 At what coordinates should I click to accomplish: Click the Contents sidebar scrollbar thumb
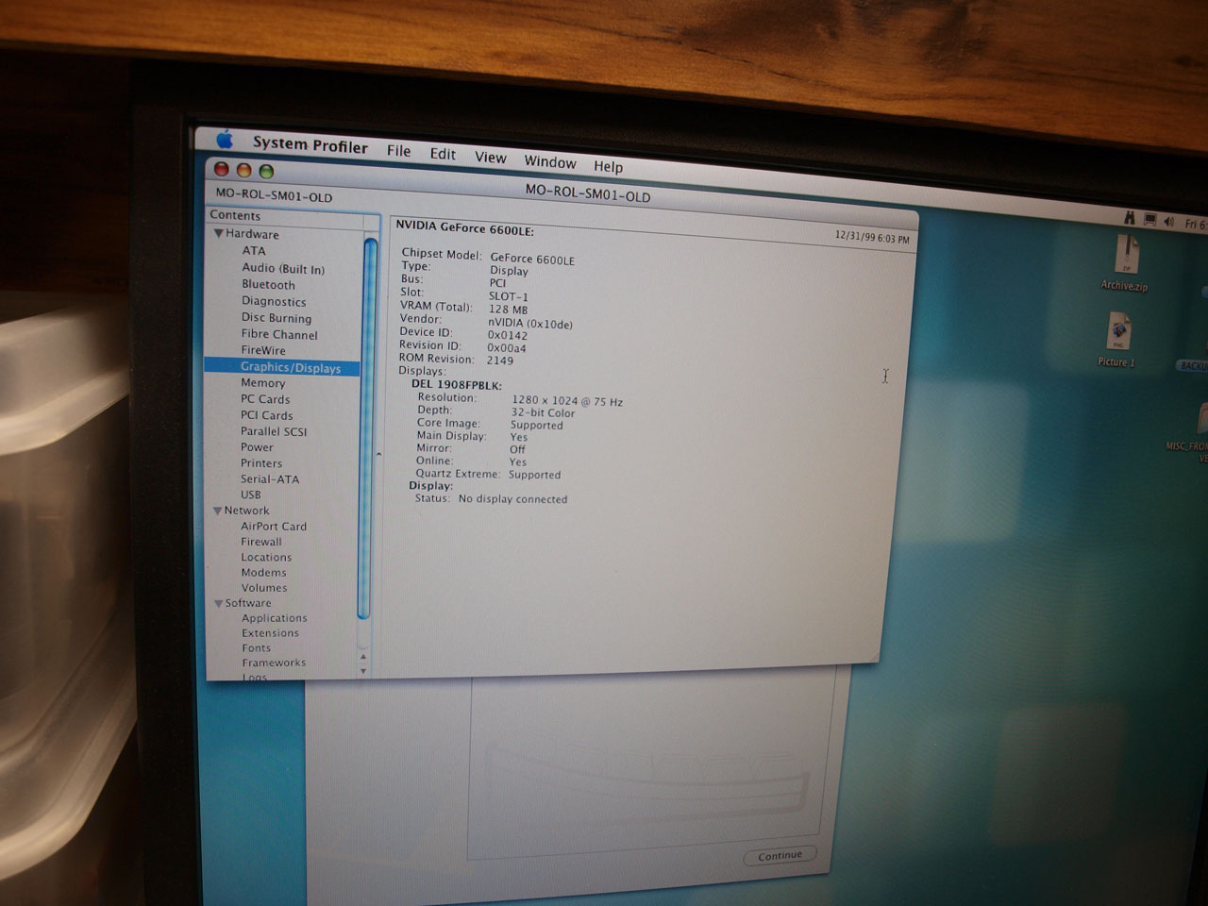[x=367, y=429]
